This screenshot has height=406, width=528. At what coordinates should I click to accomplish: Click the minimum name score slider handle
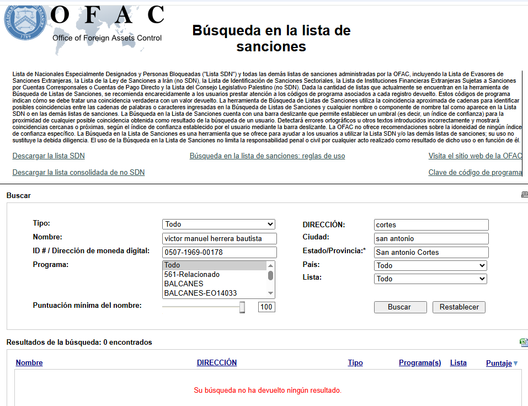pos(242,307)
